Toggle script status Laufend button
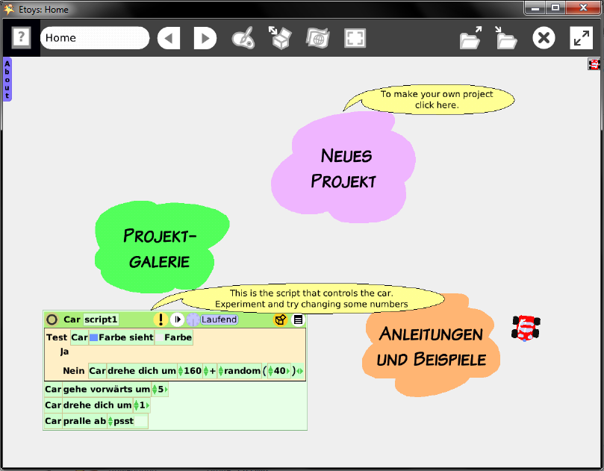This screenshot has height=471, width=604. pyautogui.click(x=219, y=319)
